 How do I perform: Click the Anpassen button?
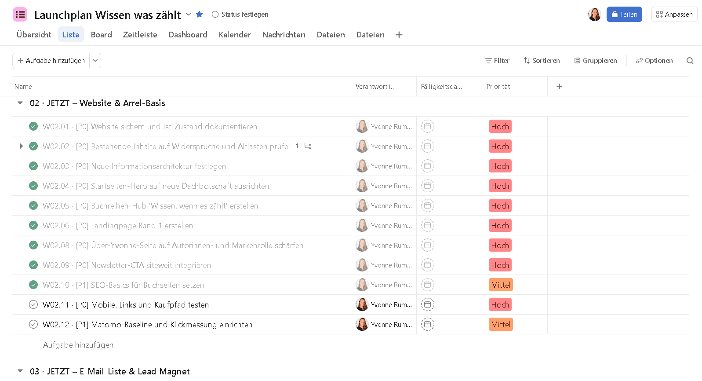coord(674,15)
